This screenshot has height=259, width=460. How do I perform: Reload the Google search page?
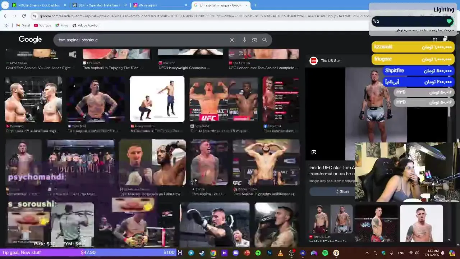tap(24, 16)
